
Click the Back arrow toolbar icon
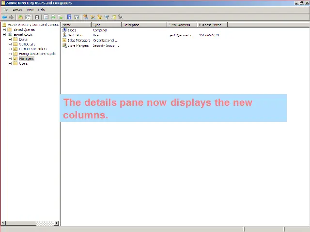(x=4, y=17)
